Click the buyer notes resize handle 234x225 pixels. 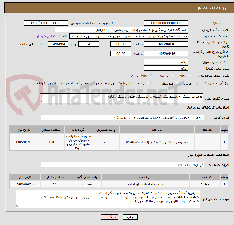[17, 207]
